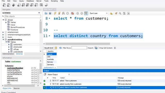
Task: Toggle stop on error during script execution
Action: 72,13
